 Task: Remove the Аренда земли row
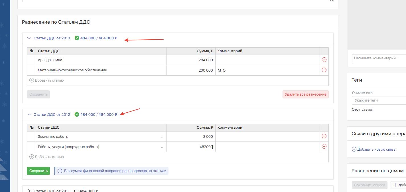coord(324,60)
